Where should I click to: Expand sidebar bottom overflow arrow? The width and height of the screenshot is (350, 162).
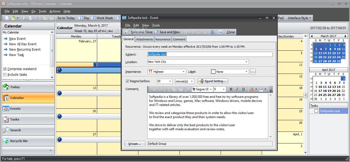(50, 150)
